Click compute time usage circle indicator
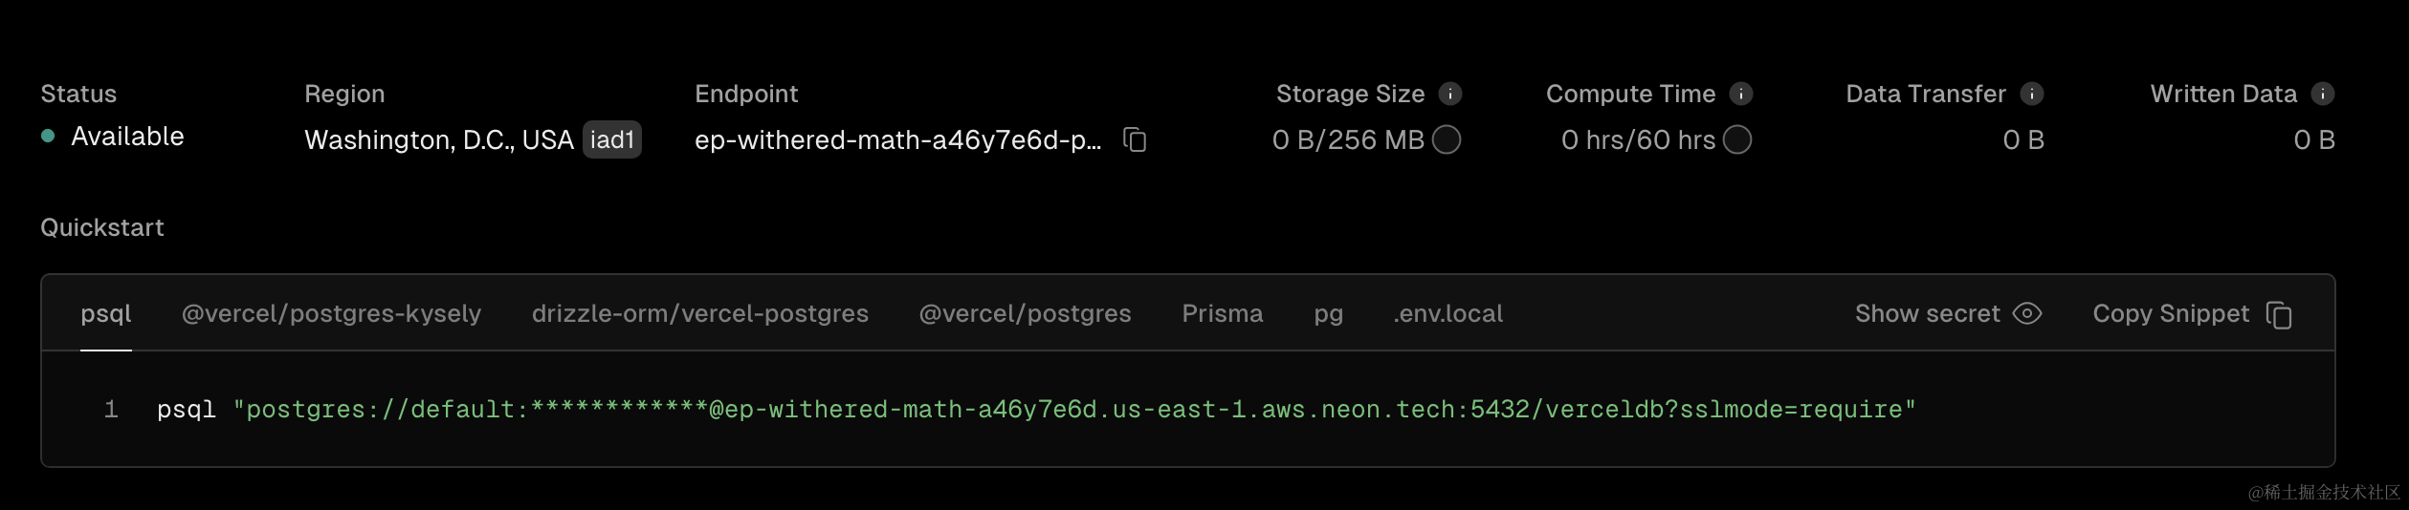 1737,139
